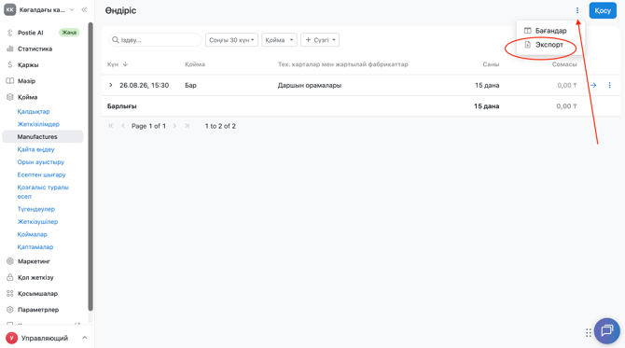Open the three-dot menu beside the Қосу button
This screenshot has height=348, width=625.
point(577,10)
